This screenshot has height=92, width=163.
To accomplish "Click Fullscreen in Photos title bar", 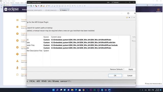I will (x=115, y=2).
